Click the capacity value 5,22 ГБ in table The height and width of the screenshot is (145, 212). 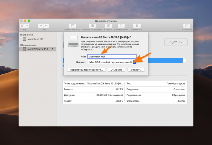pos(119,89)
